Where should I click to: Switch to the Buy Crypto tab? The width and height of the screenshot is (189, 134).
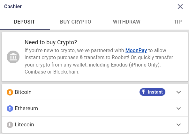75,22
